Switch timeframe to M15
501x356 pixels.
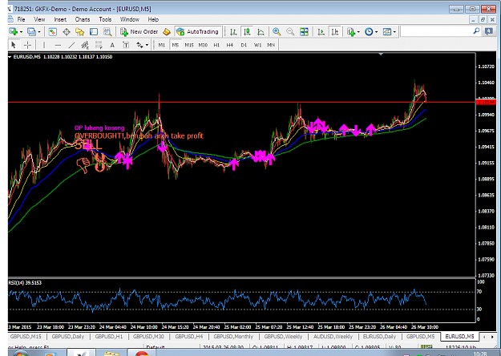tap(189, 45)
